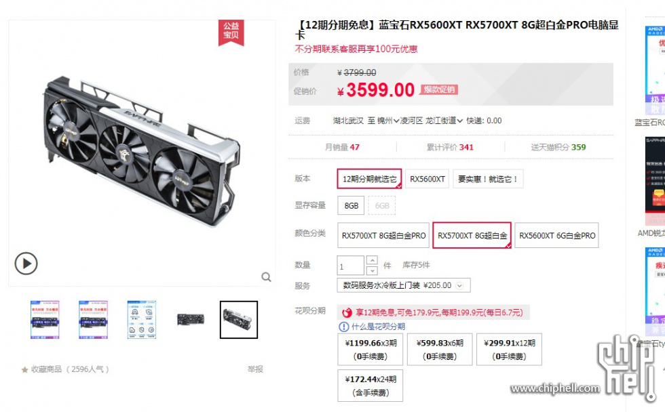Expand the 龙江街道 street dropdown
The width and height of the screenshot is (665, 412).
coord(444,121)
